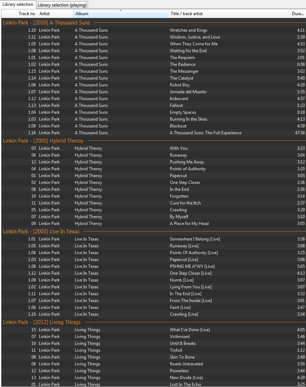Select Runaway in Hybrid Theroy
Screen dimensions: 306x387
154,155
